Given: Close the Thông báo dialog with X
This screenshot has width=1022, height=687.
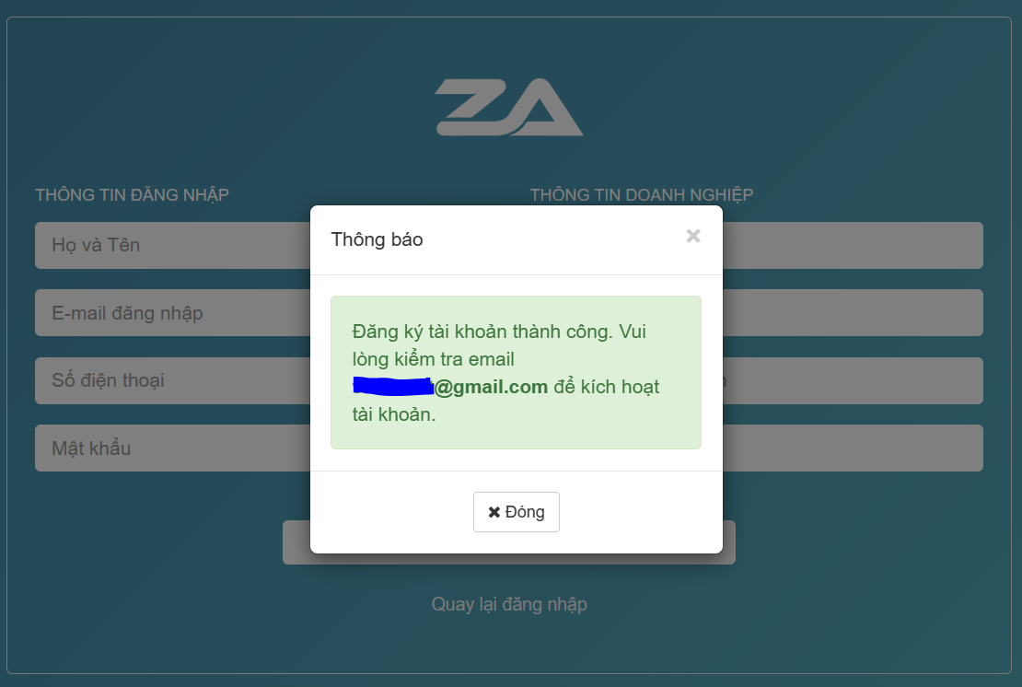Looking at the screenshot, I should [x=693, y=237].
